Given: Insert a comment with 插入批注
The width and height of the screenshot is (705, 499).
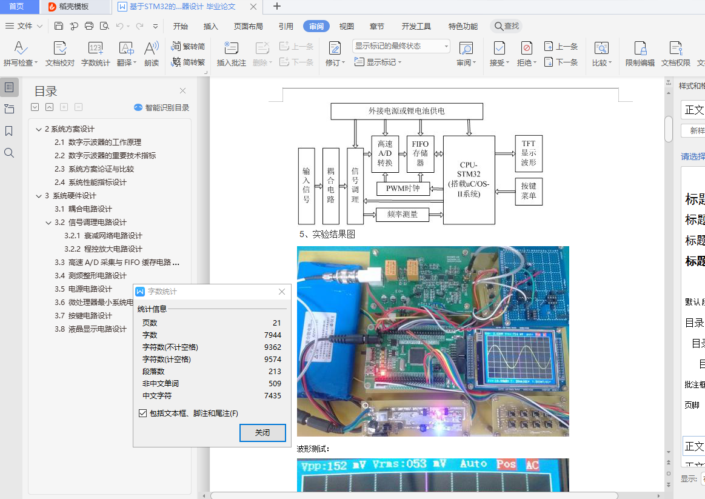Looking at the screenshot, I should 231,53.
